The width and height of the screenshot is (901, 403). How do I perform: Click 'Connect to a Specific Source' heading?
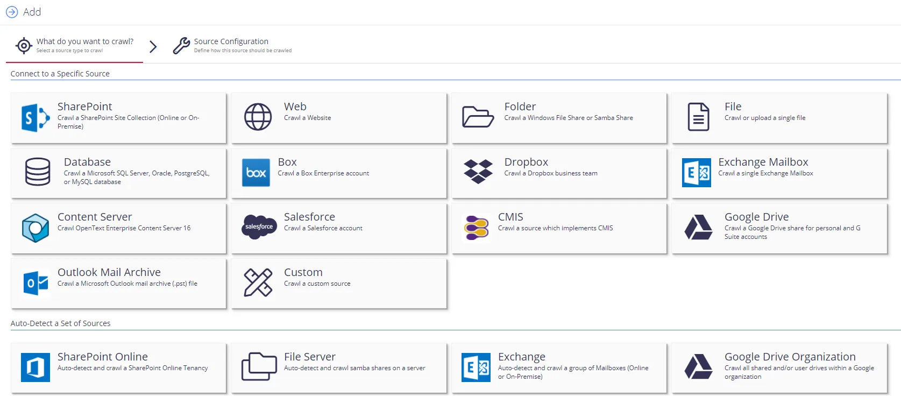tap(60, 74)
